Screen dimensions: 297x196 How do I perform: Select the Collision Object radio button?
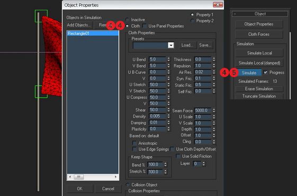(128, 184)
